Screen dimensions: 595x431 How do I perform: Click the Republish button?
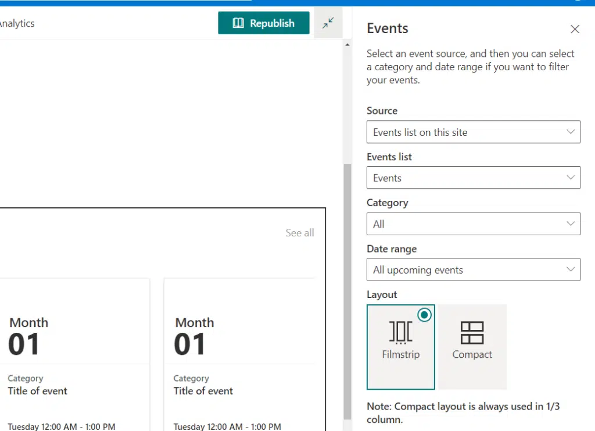[263, 23]
